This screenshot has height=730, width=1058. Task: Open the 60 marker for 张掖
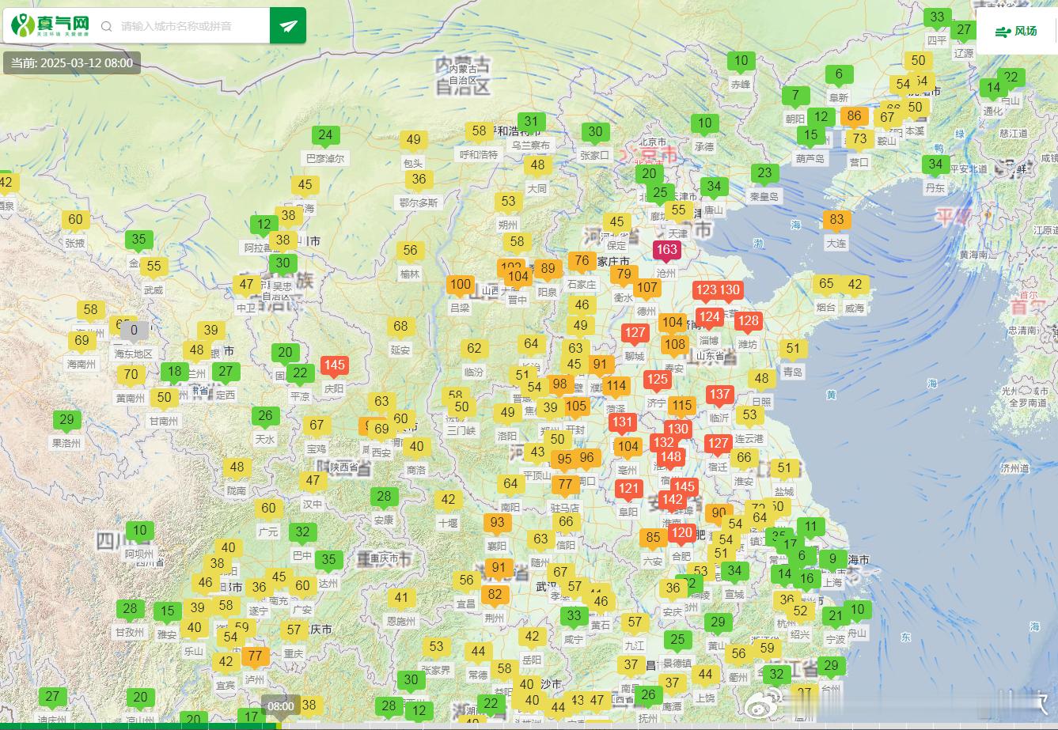[75, 221]
